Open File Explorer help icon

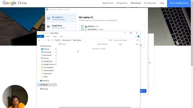[x=138, y=36]
